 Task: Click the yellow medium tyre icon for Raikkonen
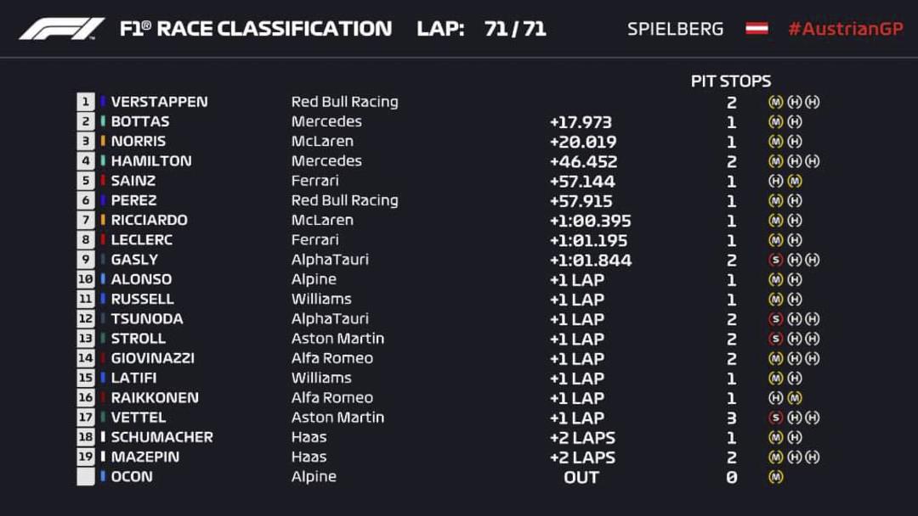(795, 398)
